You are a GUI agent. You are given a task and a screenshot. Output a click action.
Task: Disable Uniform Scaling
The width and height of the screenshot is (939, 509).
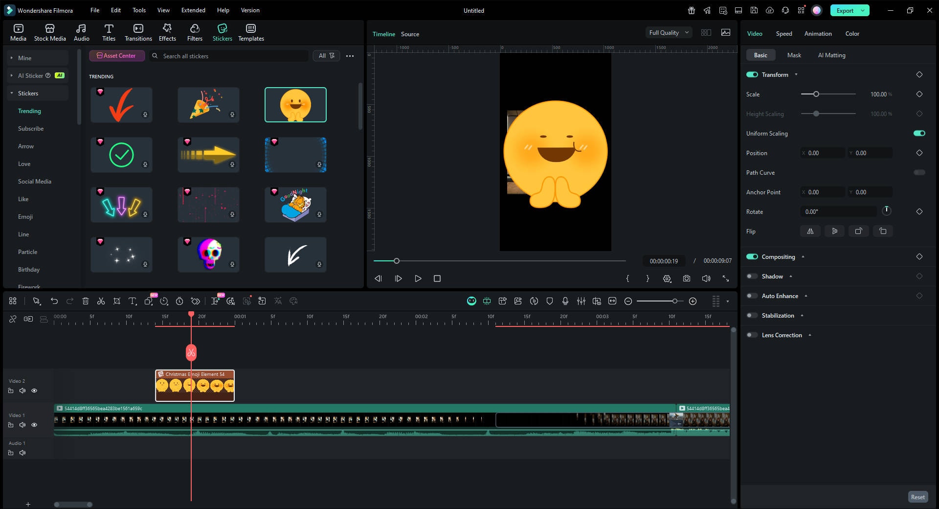[918, 133]
